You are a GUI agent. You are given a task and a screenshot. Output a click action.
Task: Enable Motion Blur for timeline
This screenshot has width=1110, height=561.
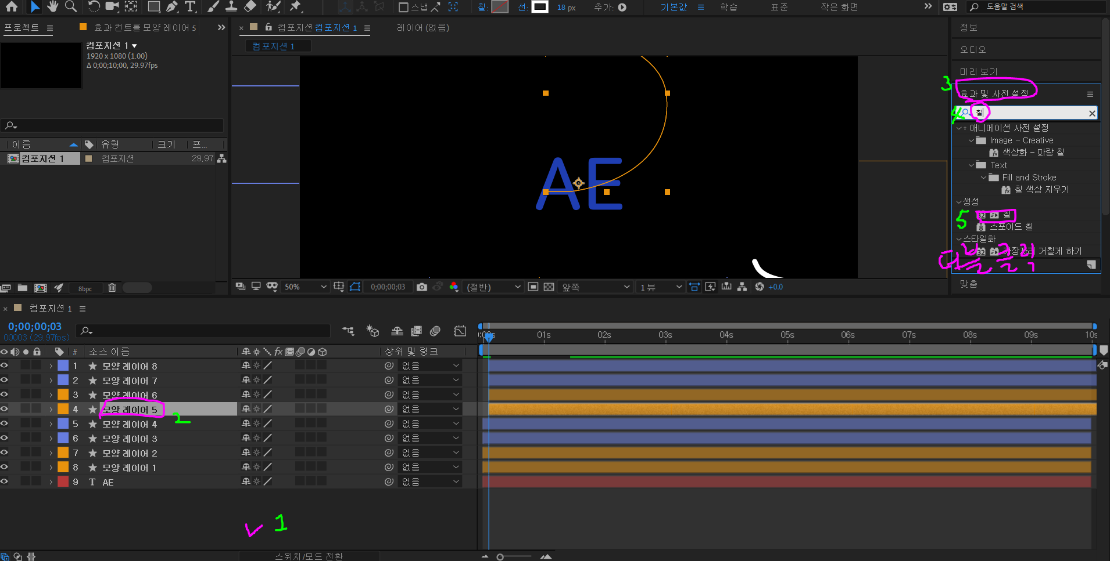pos(435,331)
